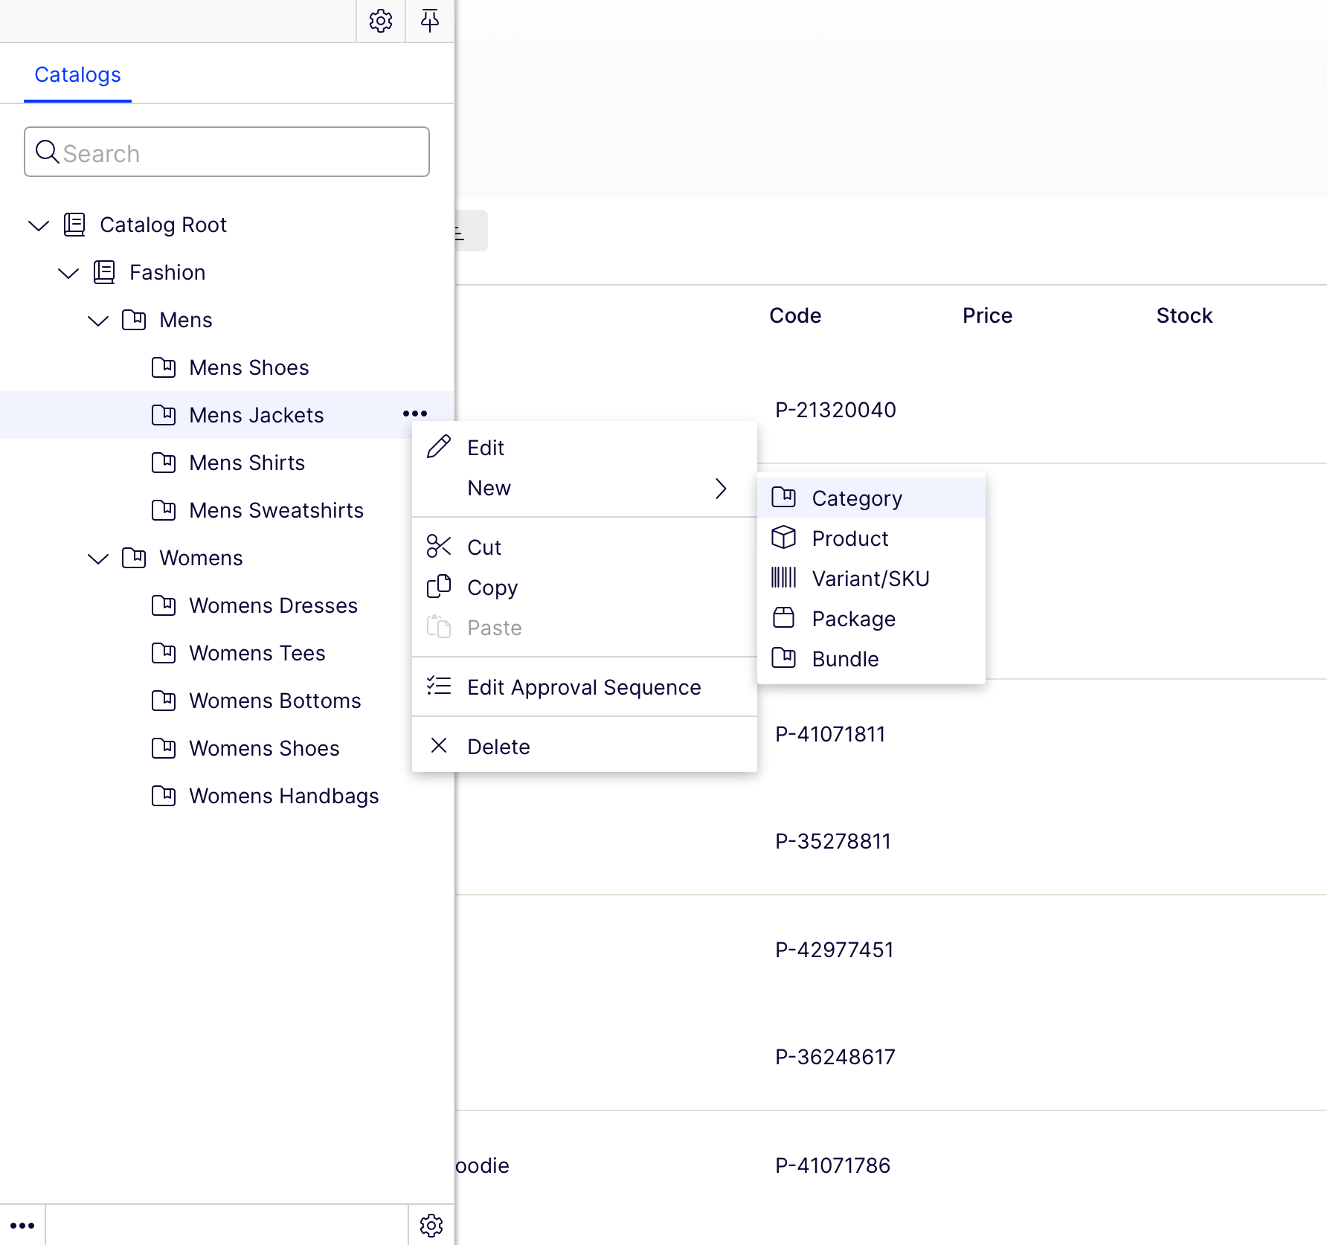Collapse the Catalog Root node

[39, 225]
